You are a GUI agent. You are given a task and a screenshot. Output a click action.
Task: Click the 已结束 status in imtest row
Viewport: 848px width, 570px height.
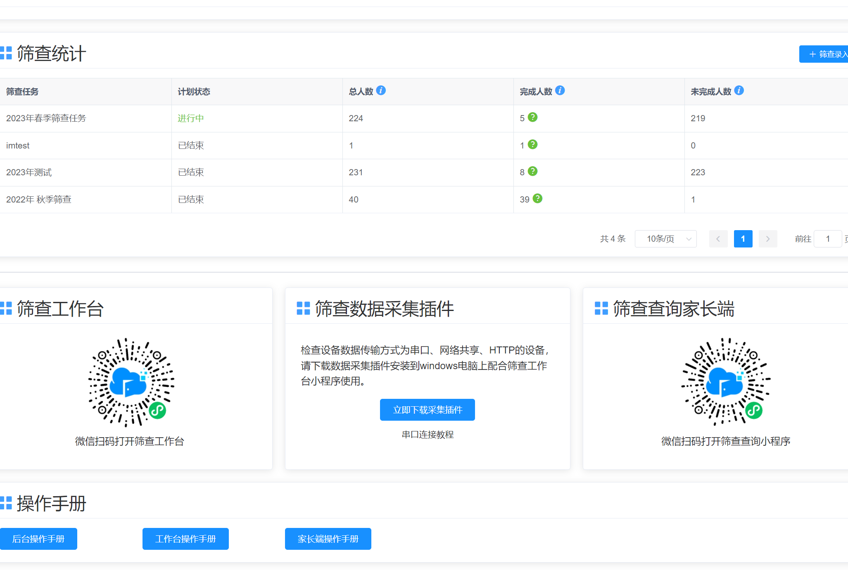191,146
